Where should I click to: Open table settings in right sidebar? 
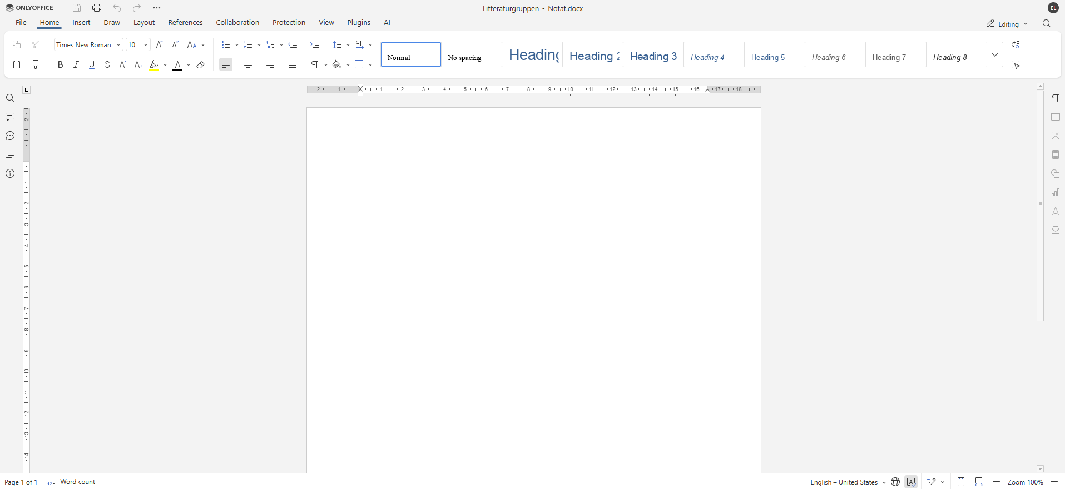pyautogui.click(x=1056, y=117)
